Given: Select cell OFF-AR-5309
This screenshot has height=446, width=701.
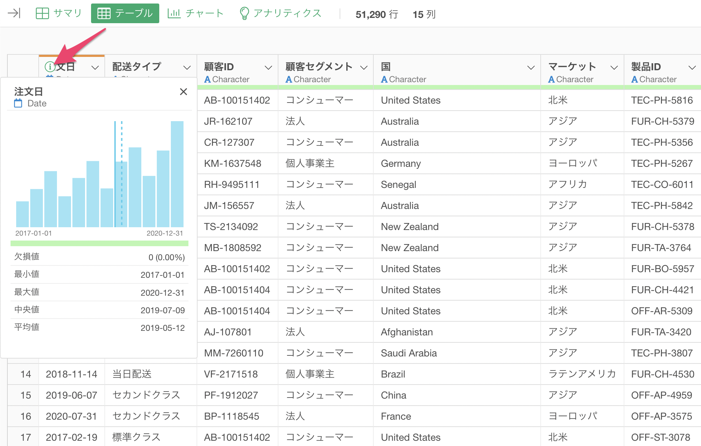Looking at the screenshot, I should tap(663, 311).
